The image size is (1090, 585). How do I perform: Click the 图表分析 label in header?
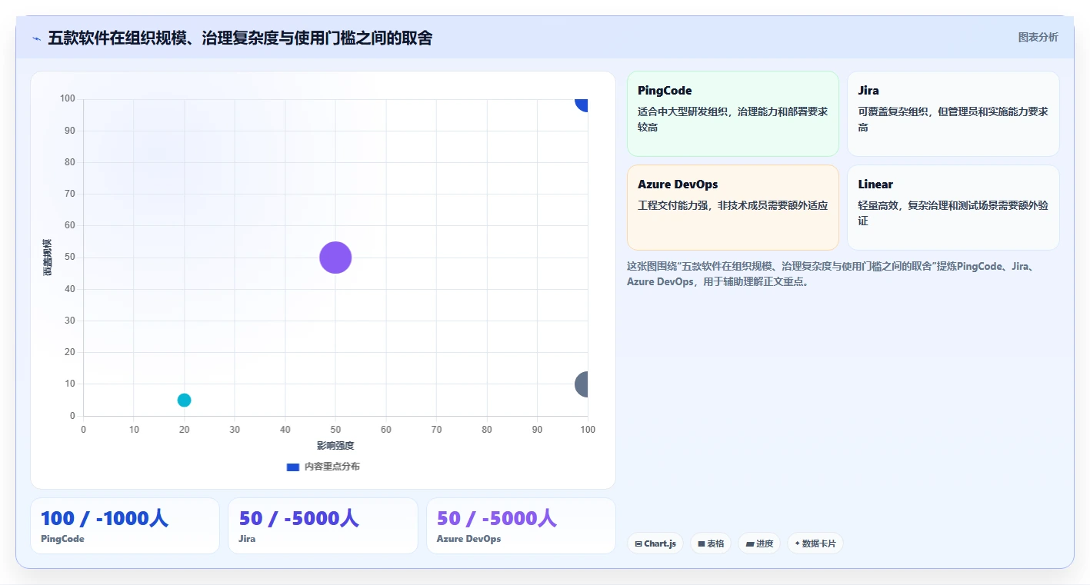click(1038, 37)
